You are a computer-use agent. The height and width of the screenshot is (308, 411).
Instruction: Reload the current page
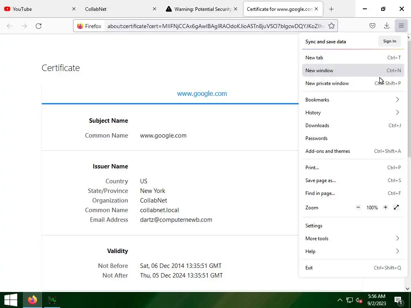point(39,26)
